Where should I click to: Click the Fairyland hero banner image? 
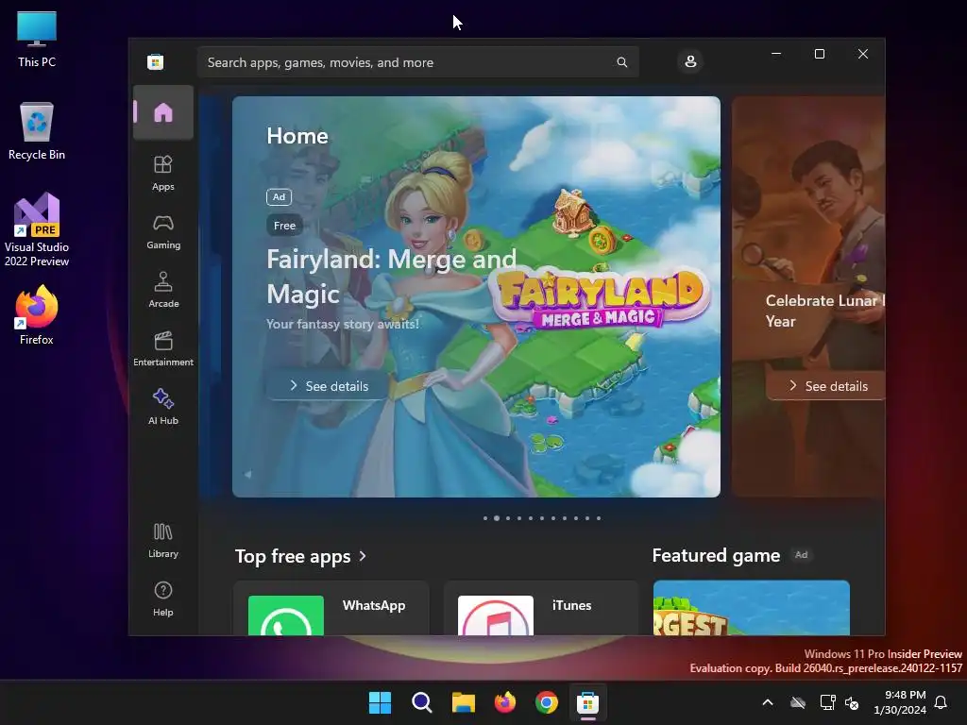(476, 296)
